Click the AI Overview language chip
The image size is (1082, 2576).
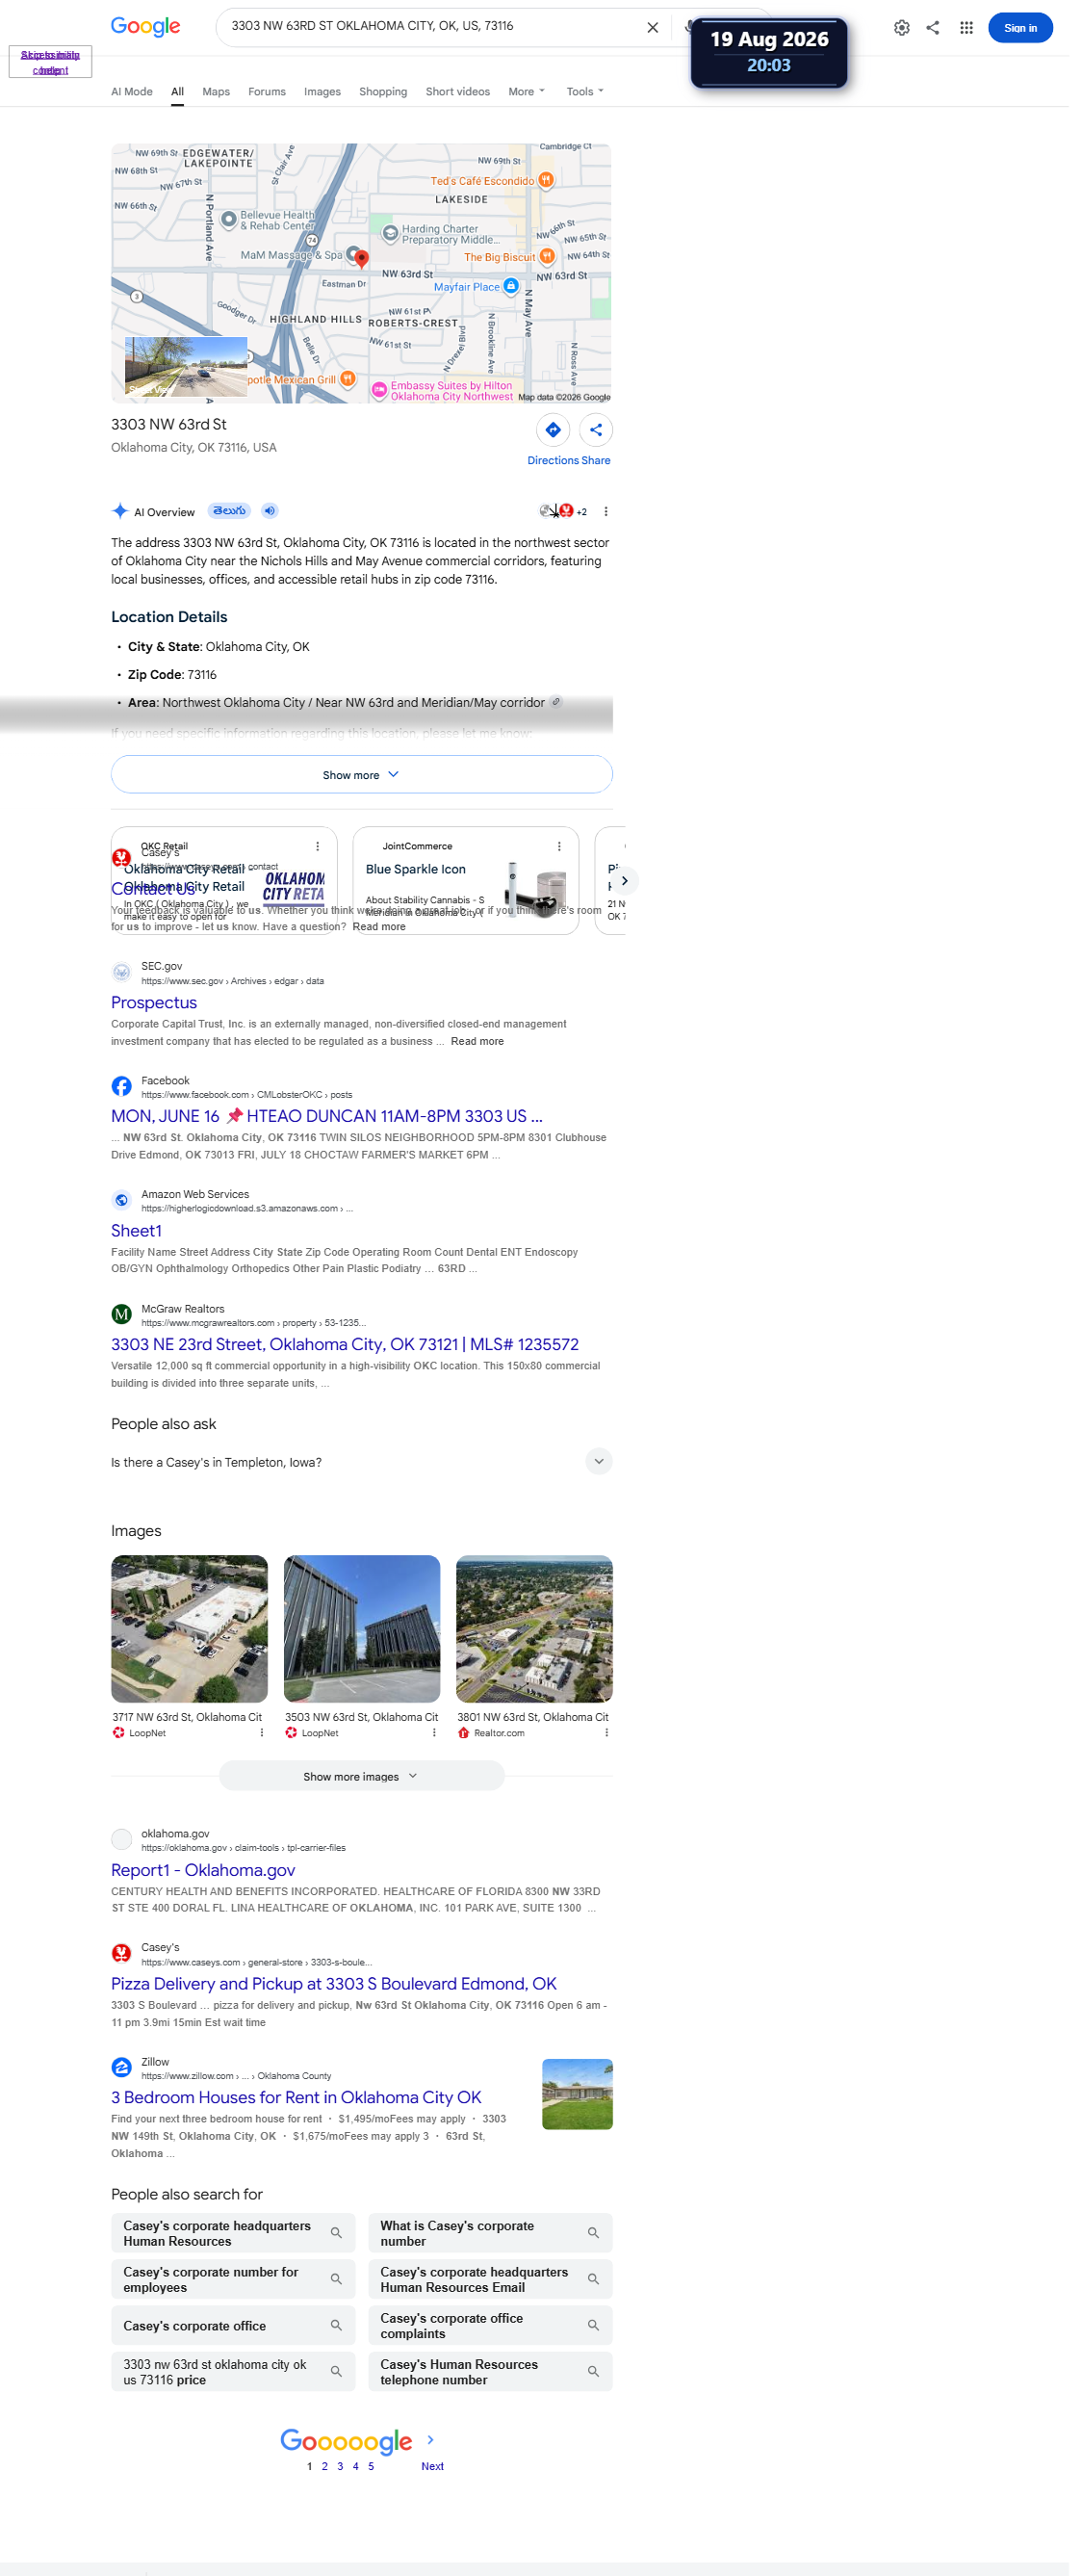tap(229, 511)
